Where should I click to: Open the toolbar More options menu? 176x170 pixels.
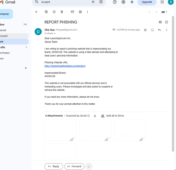(87, 12)
